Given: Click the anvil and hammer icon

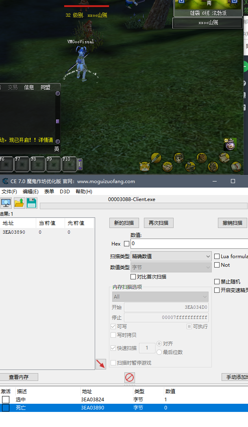Looking at the screenshot, I should [x=190, y=167].
